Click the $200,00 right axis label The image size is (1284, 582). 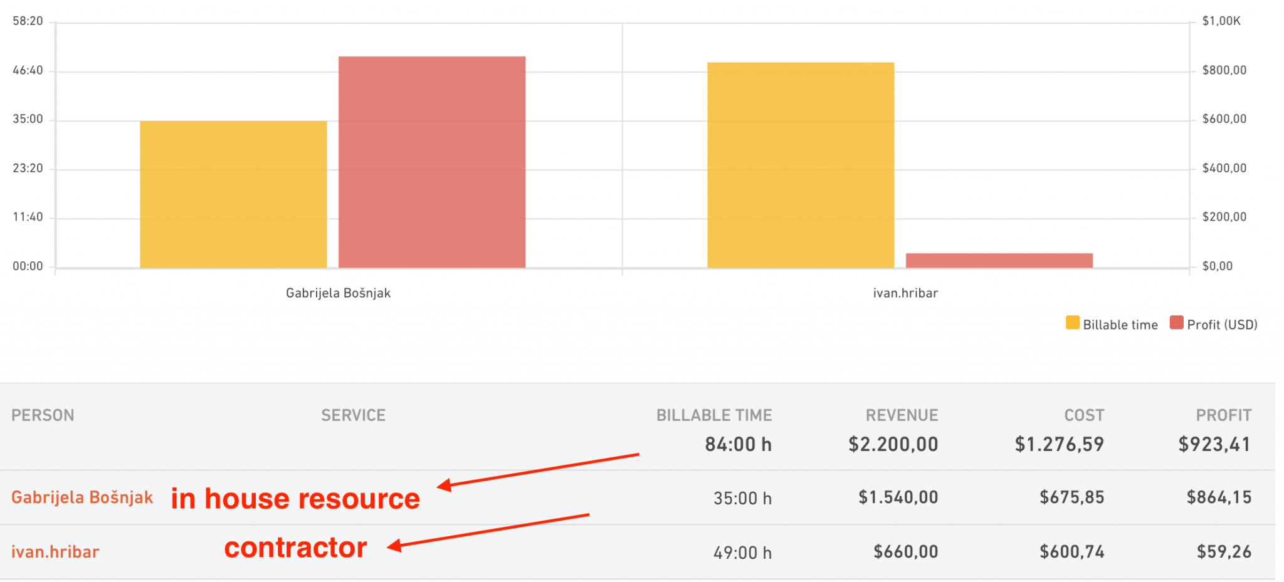(x=1224, y=217)
